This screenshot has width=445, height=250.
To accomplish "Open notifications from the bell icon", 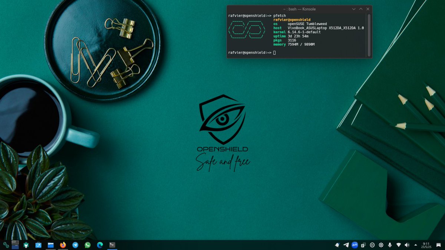I will coord(337,245).
